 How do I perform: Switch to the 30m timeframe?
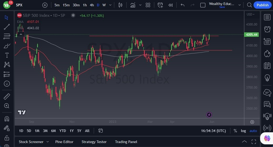76,5
